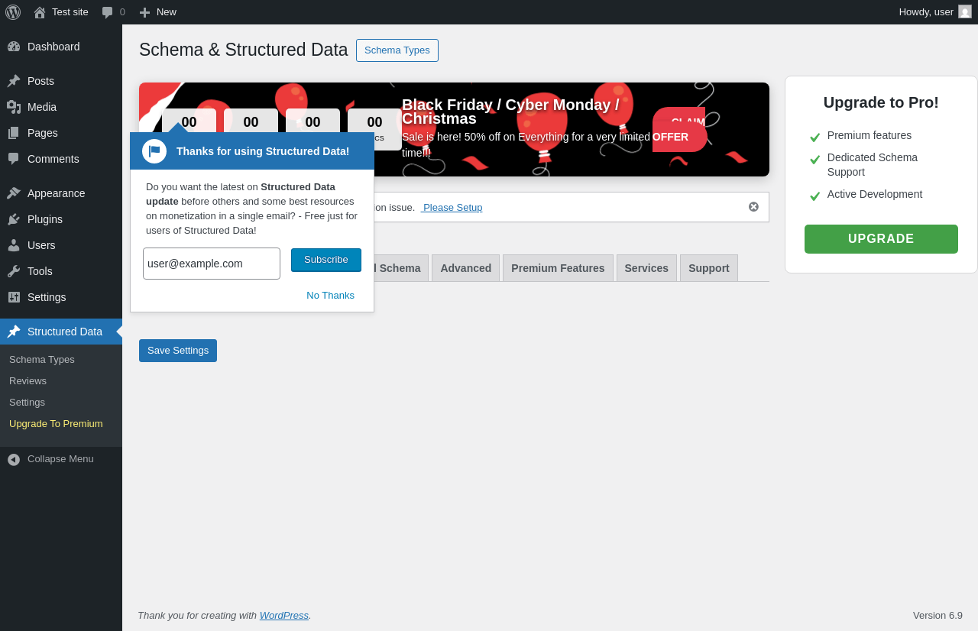The height and width of the screenshot is (631, 978).
Task: Open the Test site home icon
Action: click(x=40, y=12)
